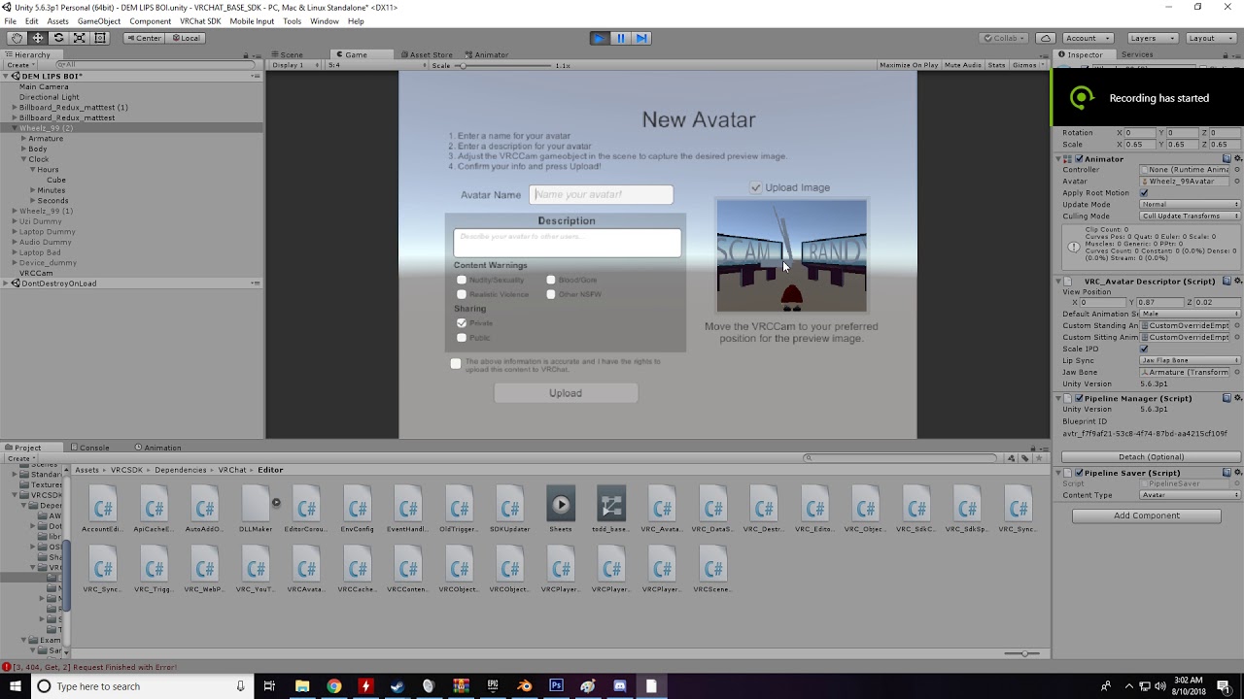The width and height of the screenshot is (1244, 699).
Task: Adjust the Project icon size slider
Action: pos(1022,653)
